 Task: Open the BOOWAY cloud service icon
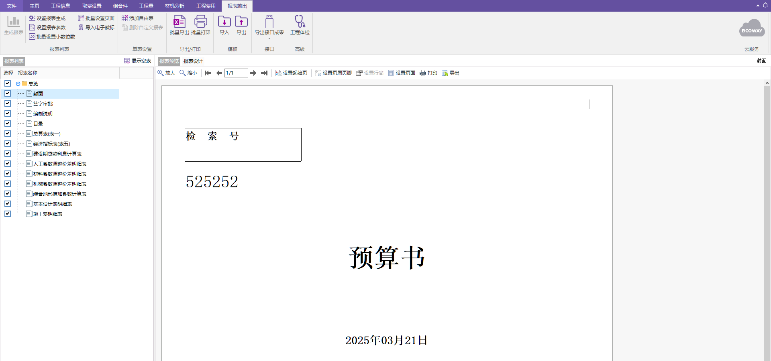coord(752,28)
